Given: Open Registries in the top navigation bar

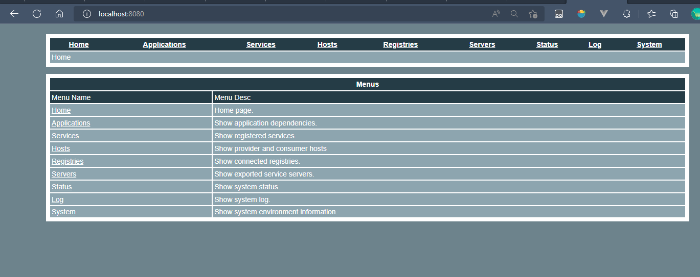Looking at the screenshot, I should point(400,44).
